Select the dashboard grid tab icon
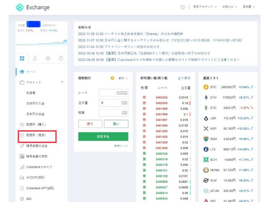Image resolution: width=269 pixels, height=202 pixels. pyautogui.click(x=22, y=58)
